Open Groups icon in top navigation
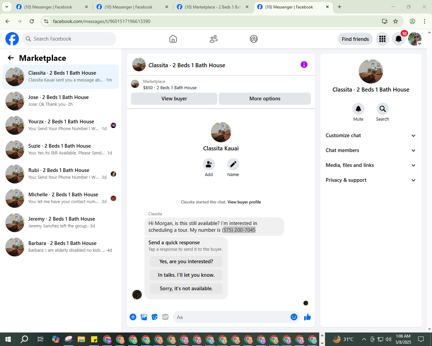The width and height of the screenshot is (432, 346). tap(254, 39)
